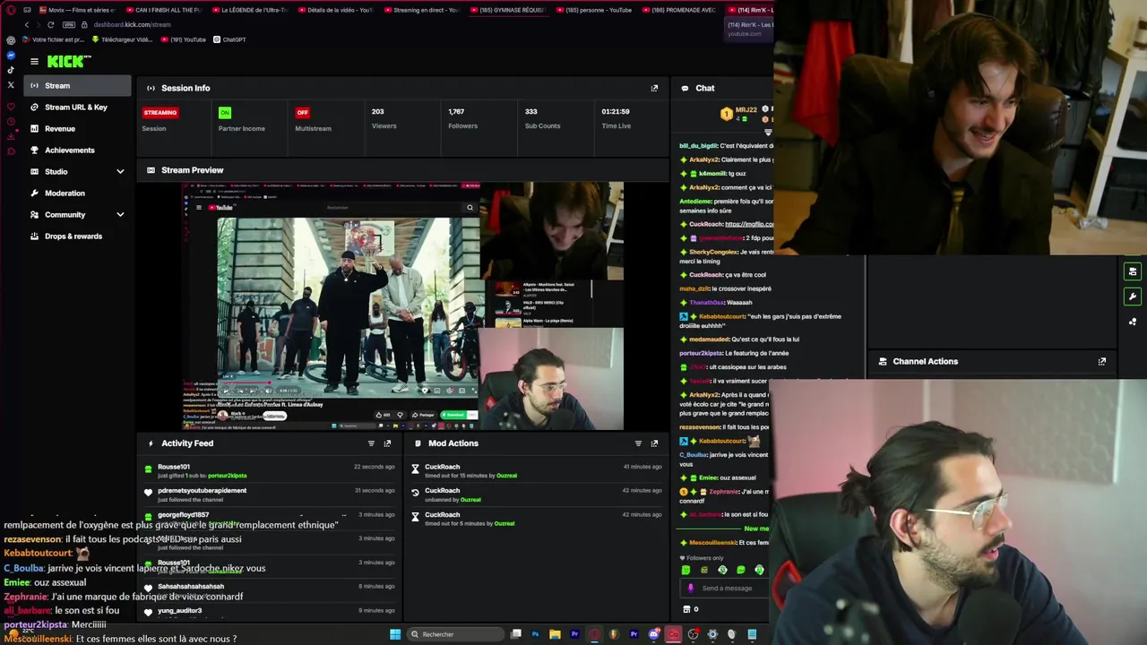This screenshot has width=1147, height=645.
Task: Reload the dashboard page
Action: click(x=51, y=24)
